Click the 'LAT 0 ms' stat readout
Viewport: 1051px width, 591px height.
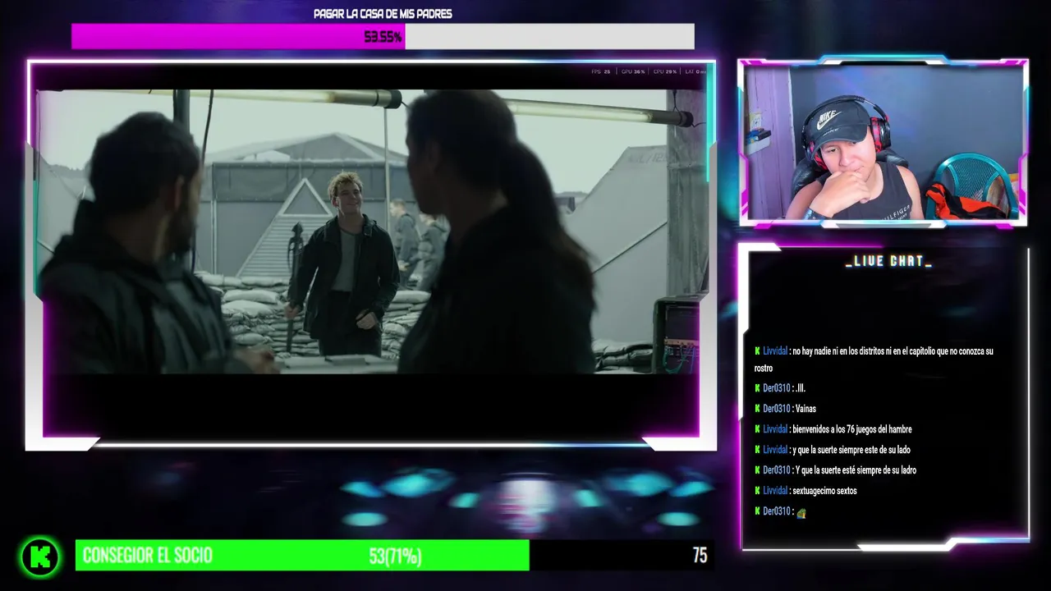click(x=695, y=72)
